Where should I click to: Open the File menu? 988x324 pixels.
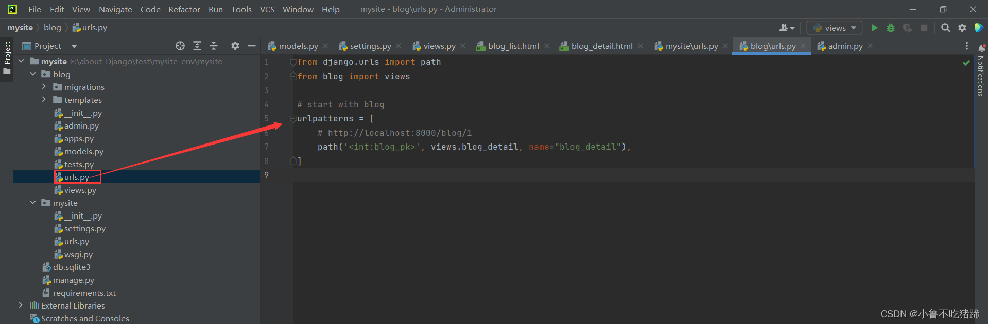coord(34,9)
